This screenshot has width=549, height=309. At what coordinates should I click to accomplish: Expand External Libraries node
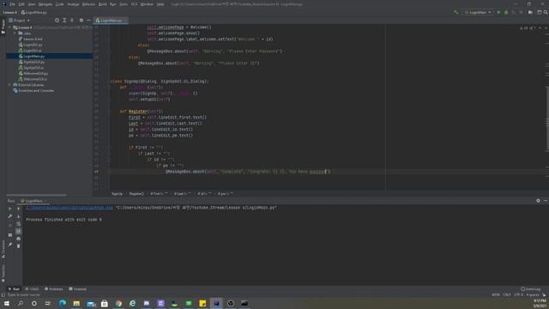click(x=9, y=85)
